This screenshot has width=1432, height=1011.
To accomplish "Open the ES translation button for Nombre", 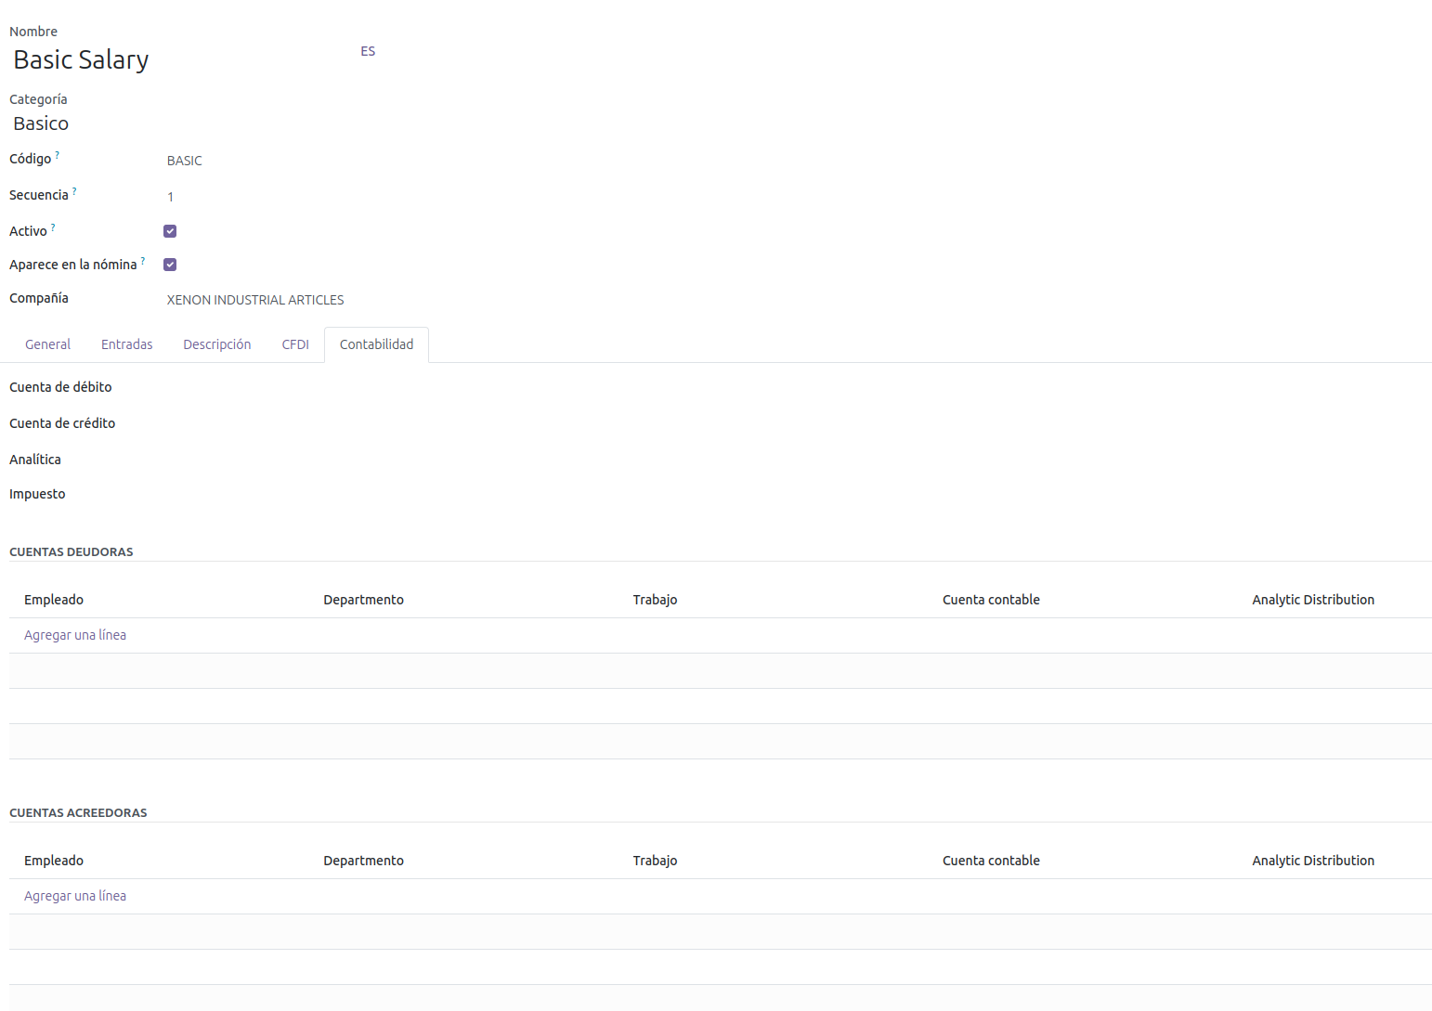I will click(x=368, y=51).
